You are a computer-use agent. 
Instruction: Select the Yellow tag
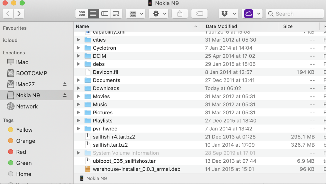point(20,130)
